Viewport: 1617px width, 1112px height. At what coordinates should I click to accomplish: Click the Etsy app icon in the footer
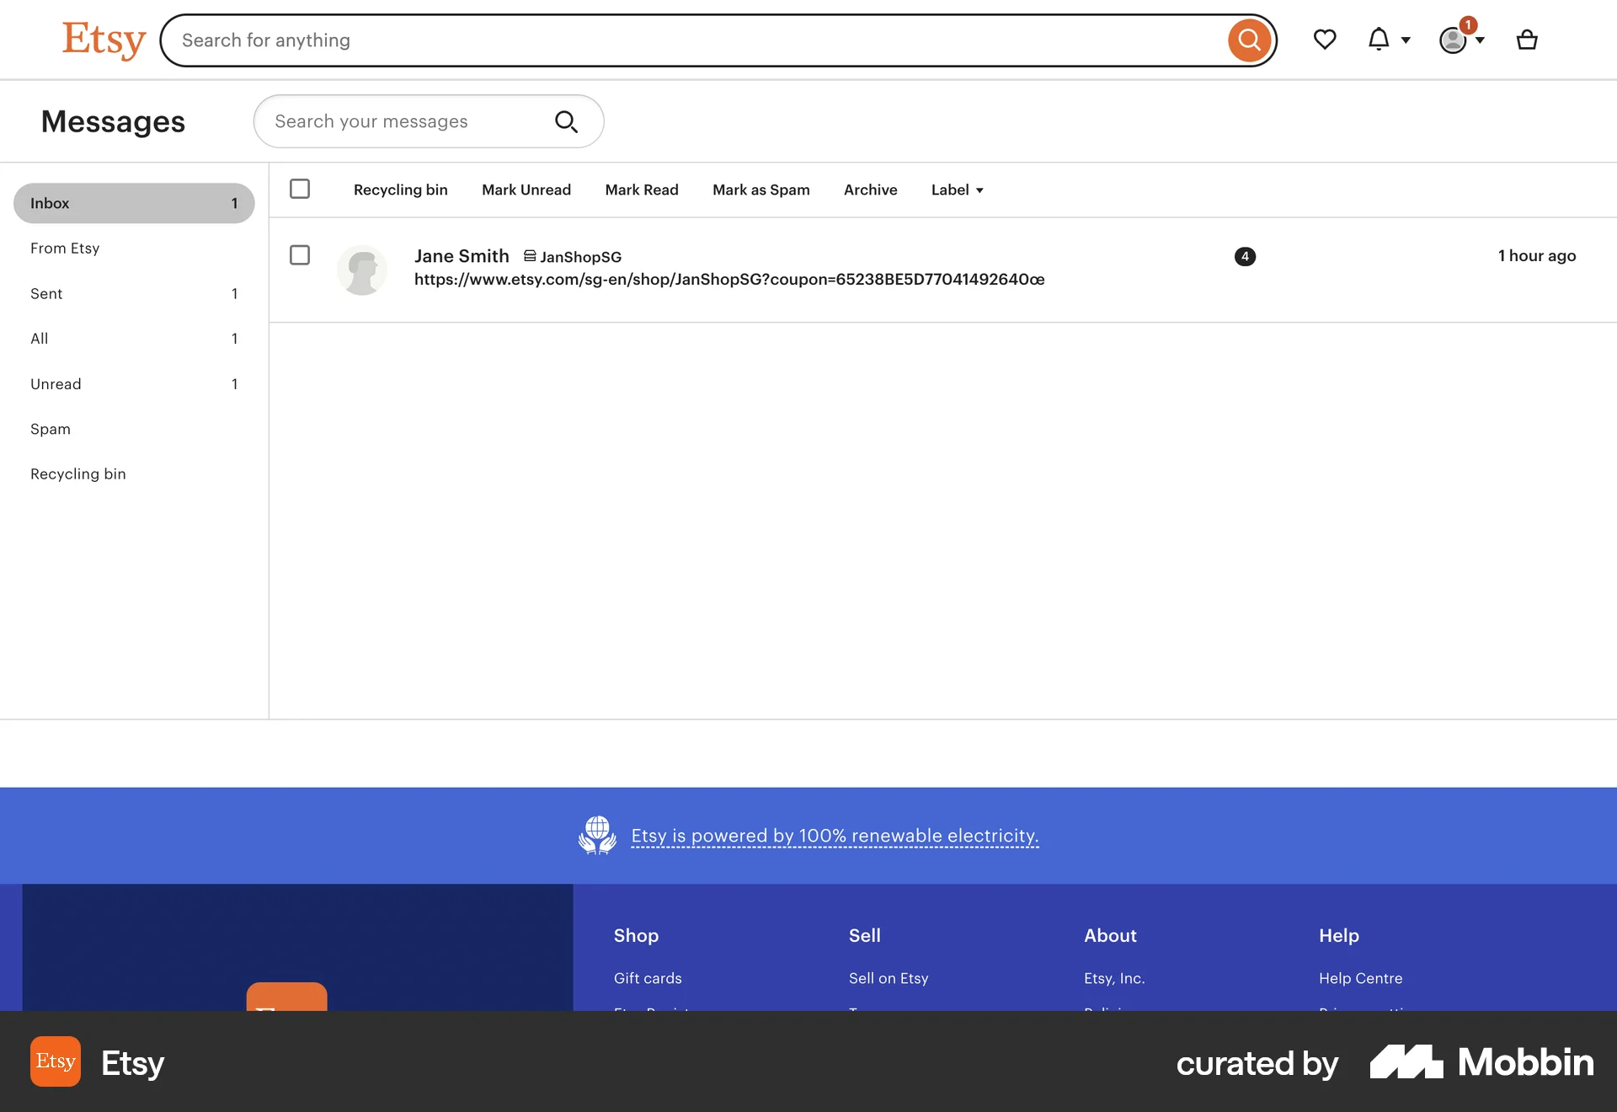tap(55, 1061)
